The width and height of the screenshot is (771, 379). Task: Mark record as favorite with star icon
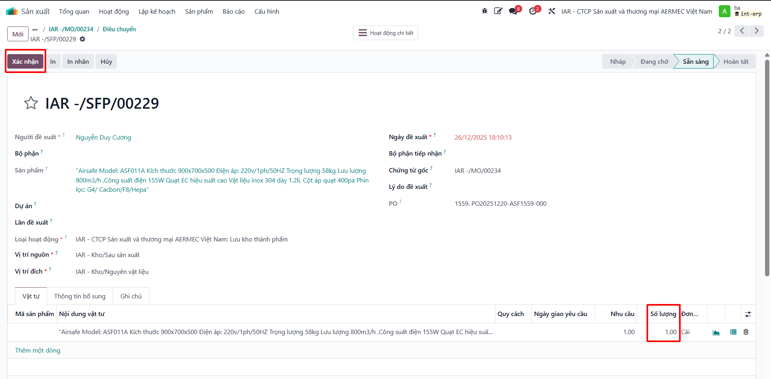31,103
